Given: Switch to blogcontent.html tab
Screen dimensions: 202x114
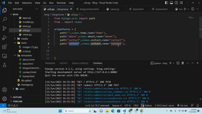Looking at the screenshot, I should [89, 9].
